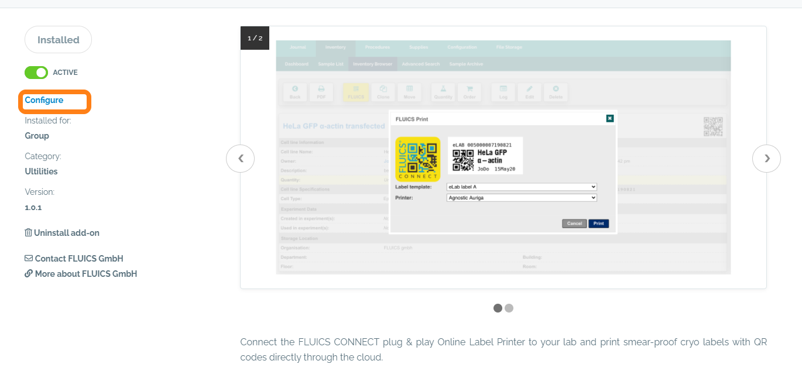Click the envelope icon for Contact FLUICS GmbH
The height and width of the screenshot is (388, 802).
(x=28, y=259)
